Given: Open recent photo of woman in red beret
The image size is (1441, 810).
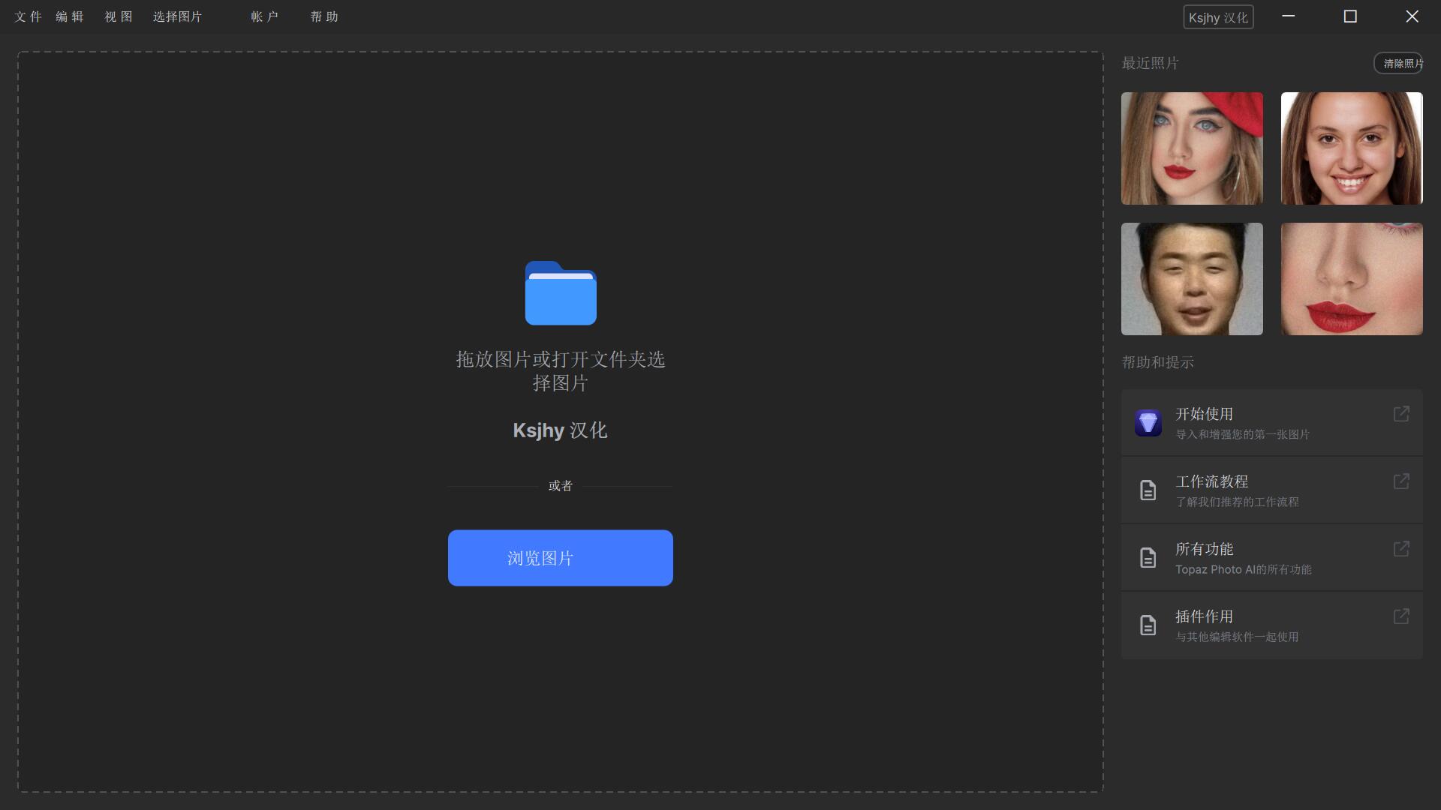Looking at the screenshot, I should (1192, 148).
